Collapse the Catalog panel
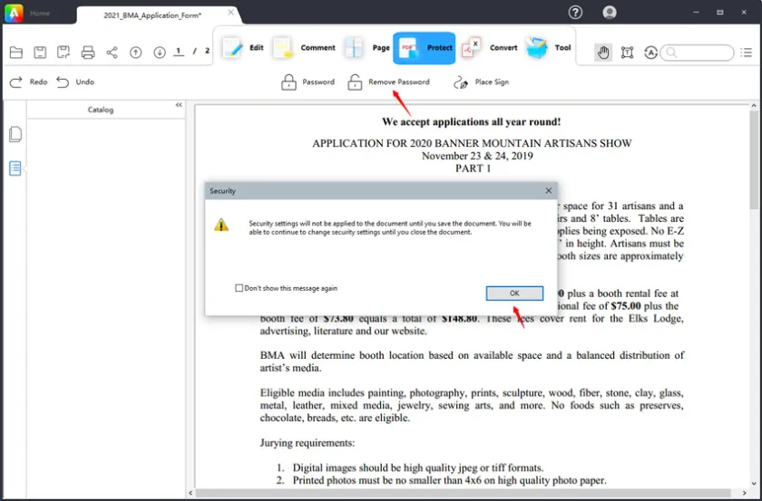Viewport: 762px width, 501px height. click(x=179, y=106)
